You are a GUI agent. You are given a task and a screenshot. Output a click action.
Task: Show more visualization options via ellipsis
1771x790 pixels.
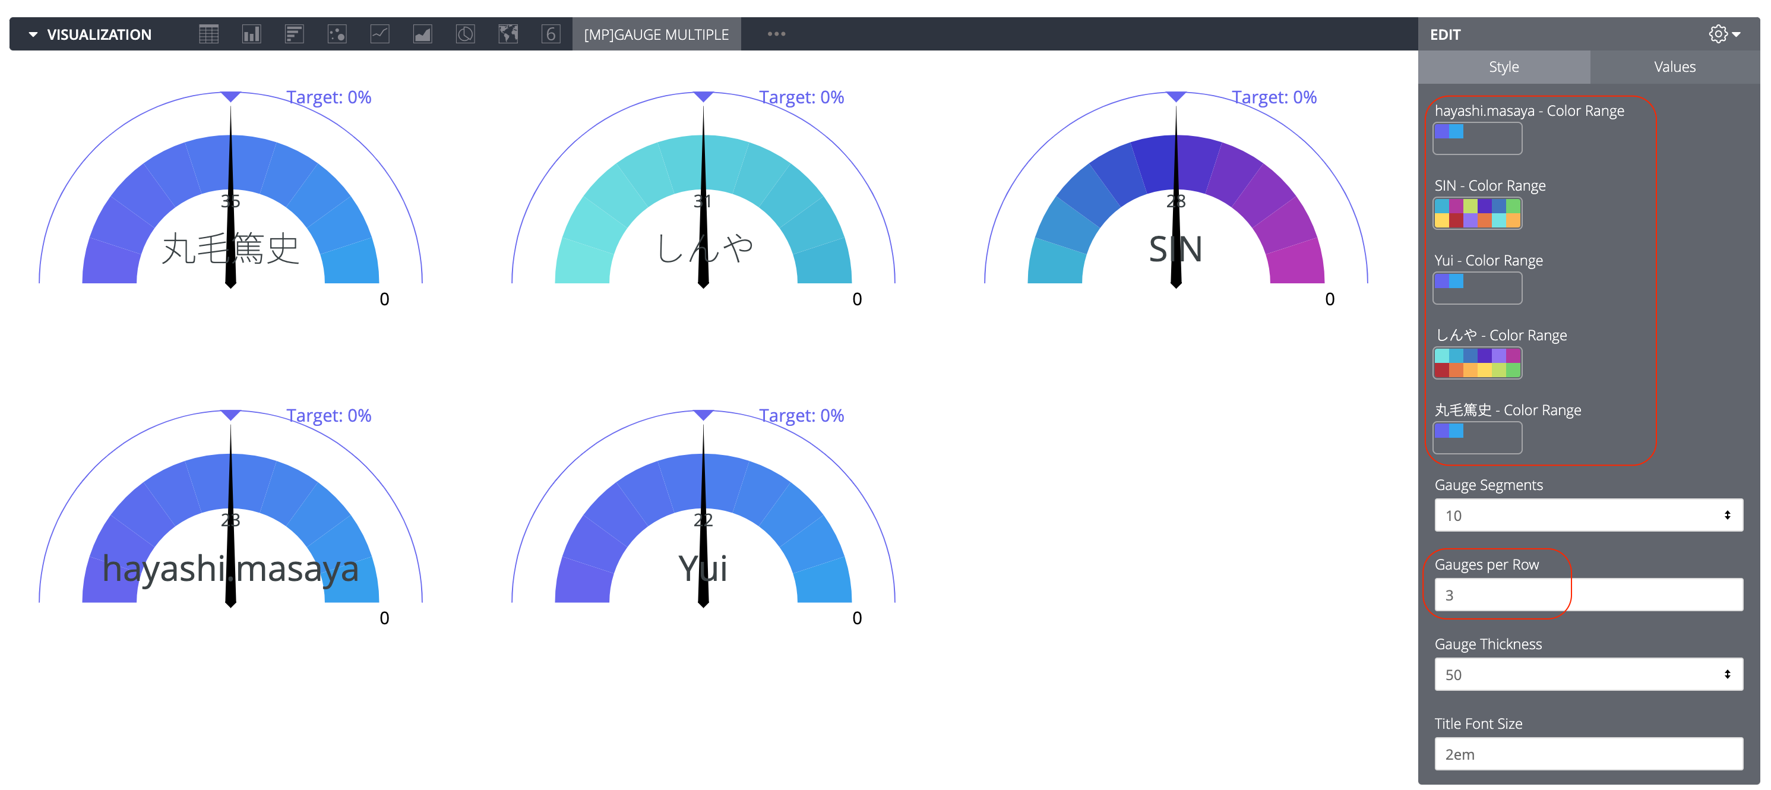776,34
